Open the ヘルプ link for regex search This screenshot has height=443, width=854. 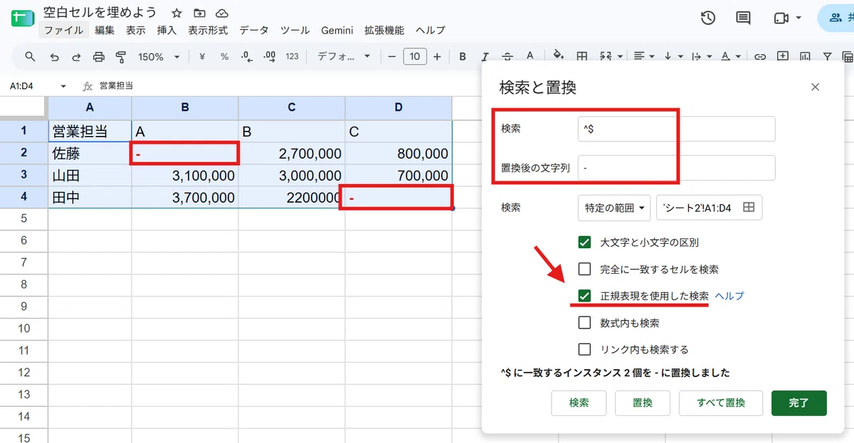(x=729, y=296)
